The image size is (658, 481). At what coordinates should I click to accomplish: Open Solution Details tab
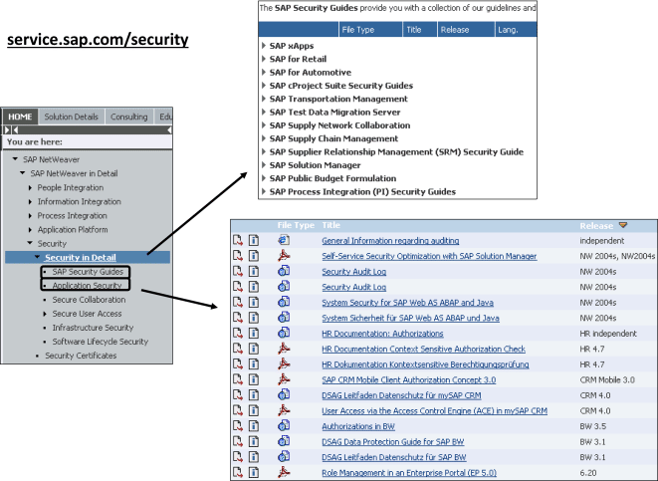pos(72,117)
